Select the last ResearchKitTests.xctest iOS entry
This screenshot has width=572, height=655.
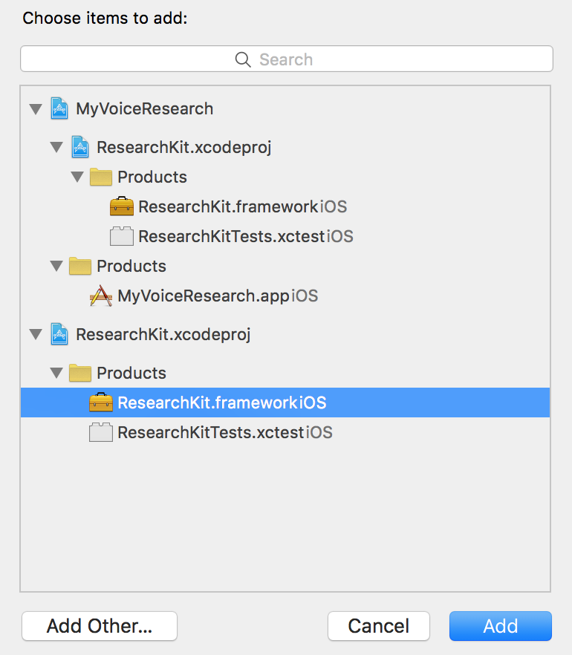[x=225, y=432]
